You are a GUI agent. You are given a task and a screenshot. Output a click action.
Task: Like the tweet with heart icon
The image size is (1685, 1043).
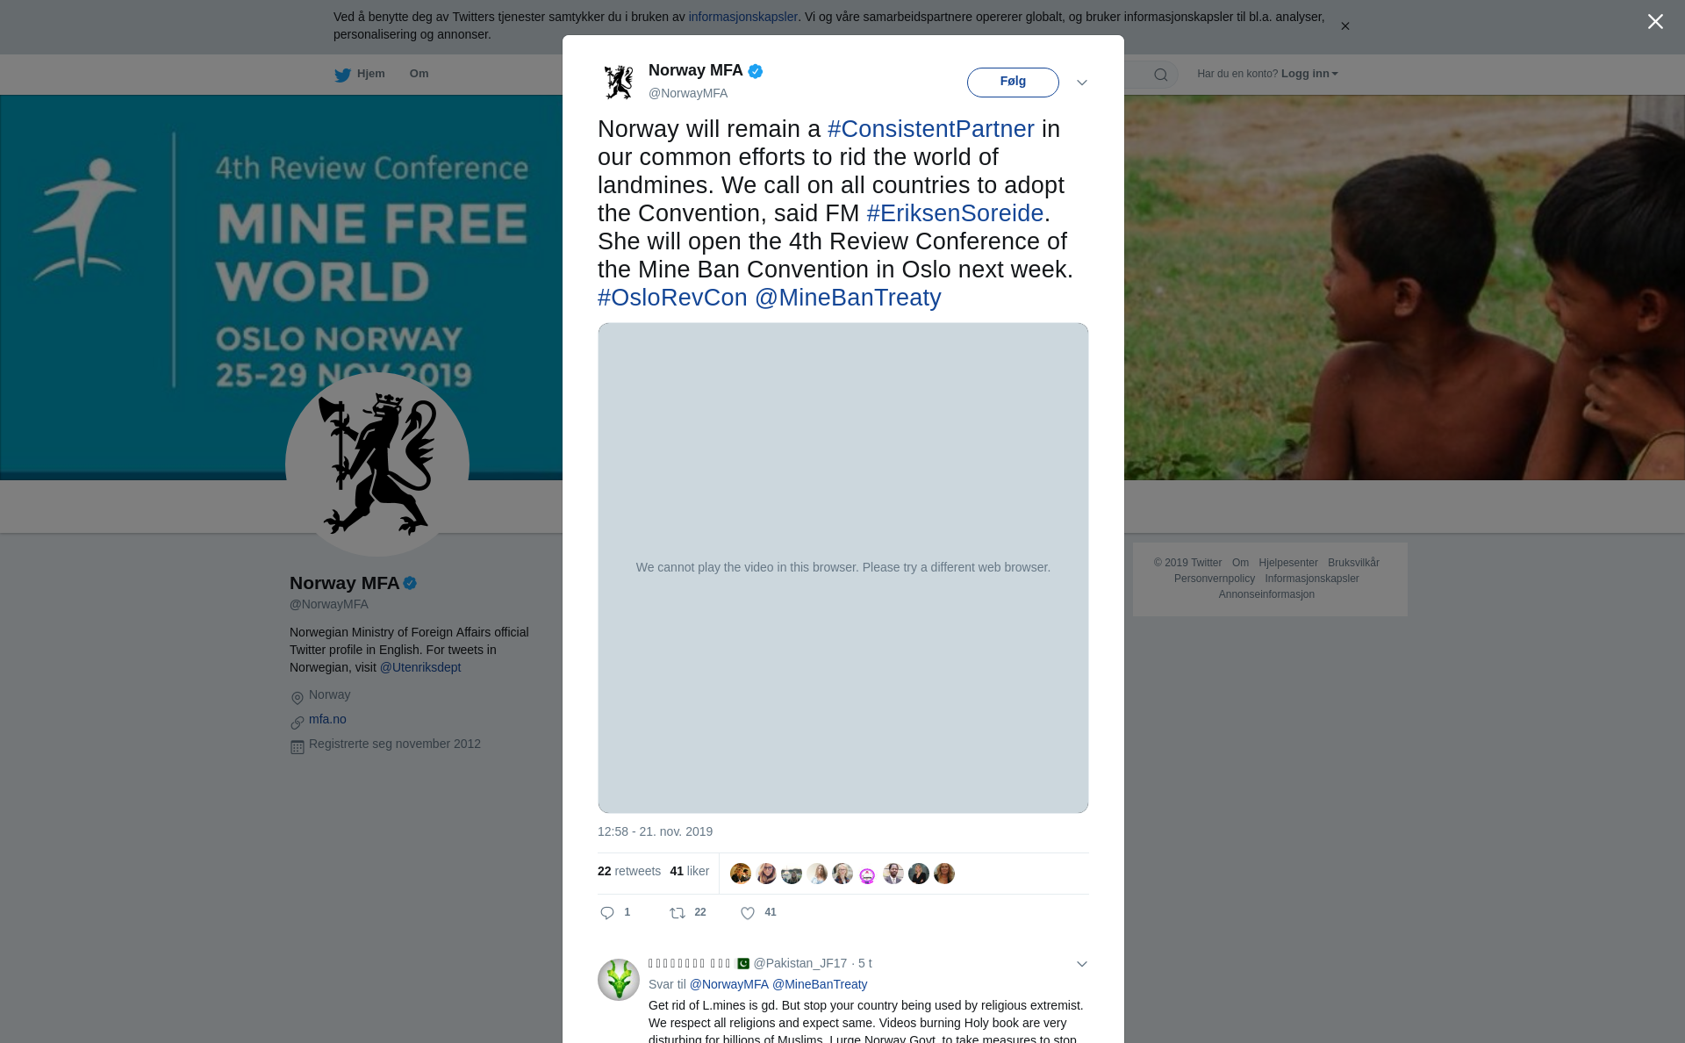tap(748, 913)
